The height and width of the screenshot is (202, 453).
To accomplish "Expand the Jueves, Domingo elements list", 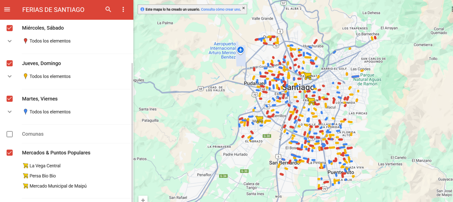I will pos(10,76).
